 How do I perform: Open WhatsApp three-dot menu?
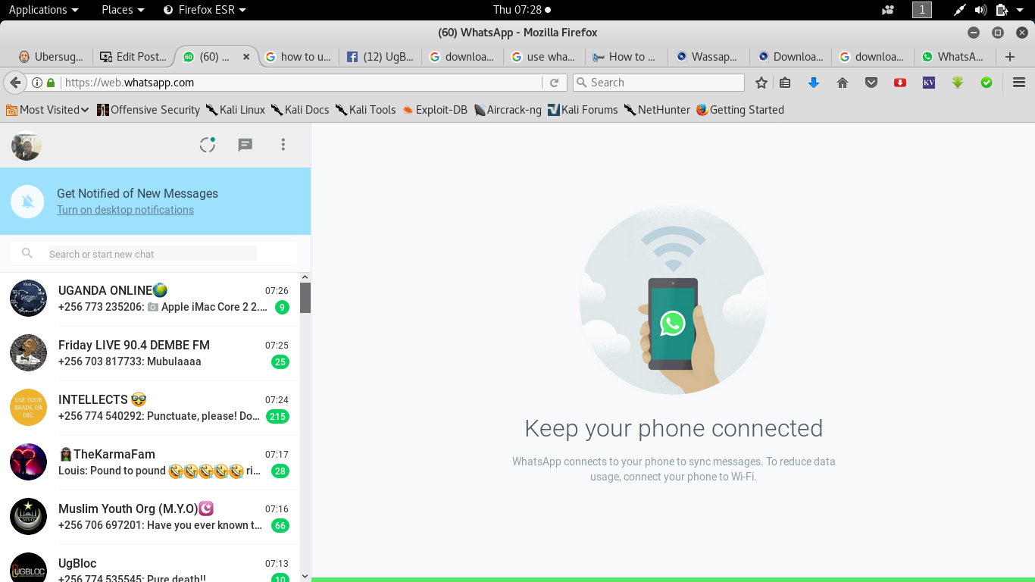283,145
